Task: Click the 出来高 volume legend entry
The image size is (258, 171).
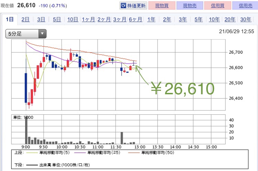Action: click(x=58, y=165)
